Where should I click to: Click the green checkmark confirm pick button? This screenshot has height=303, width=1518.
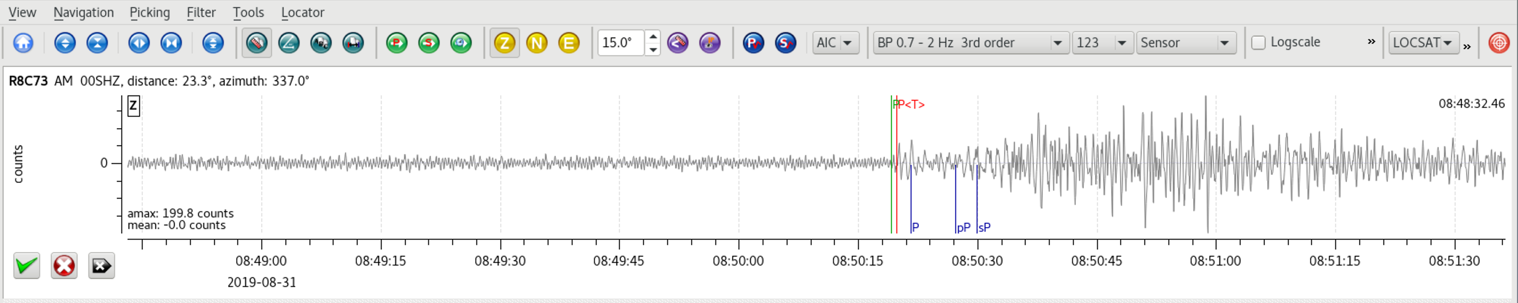(26, 266)
